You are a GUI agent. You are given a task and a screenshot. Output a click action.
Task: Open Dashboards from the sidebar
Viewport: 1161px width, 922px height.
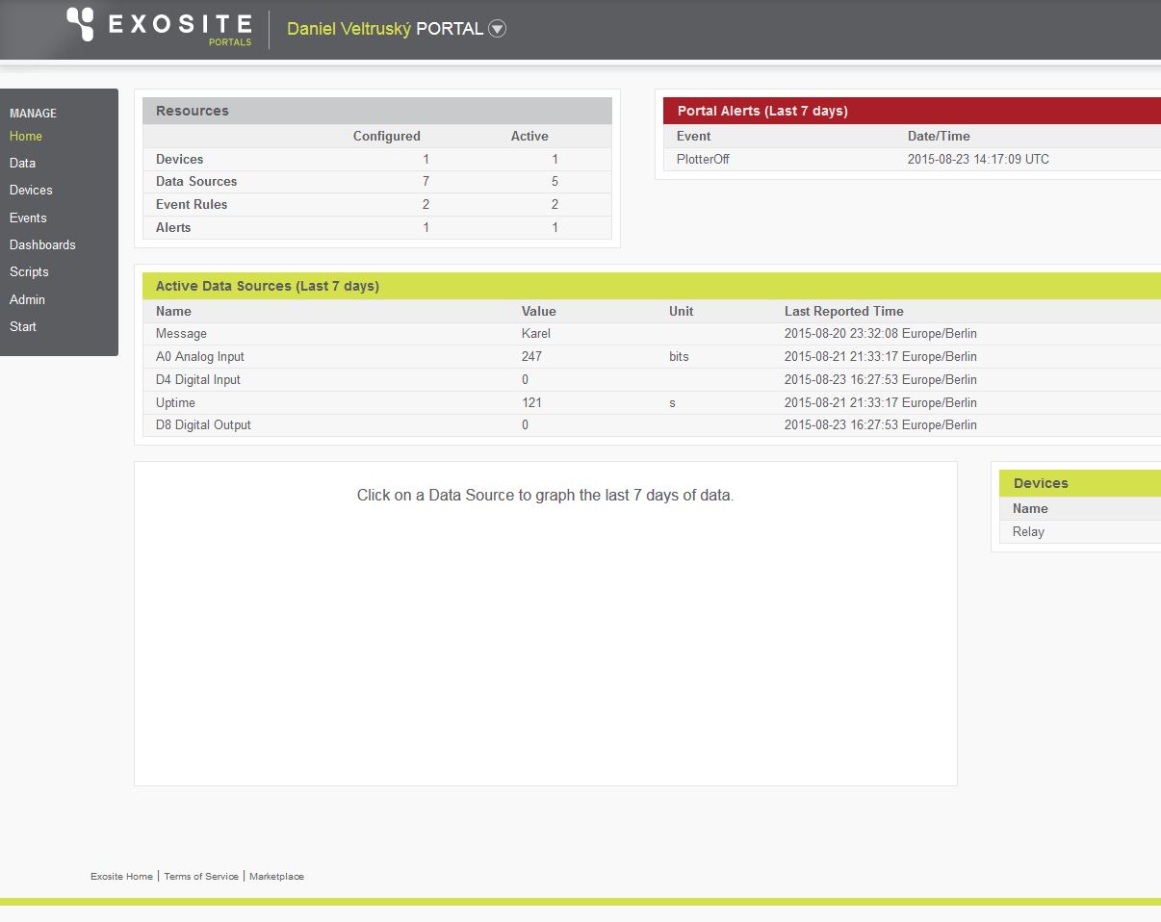pyautogui.click(x=42, y=245)
